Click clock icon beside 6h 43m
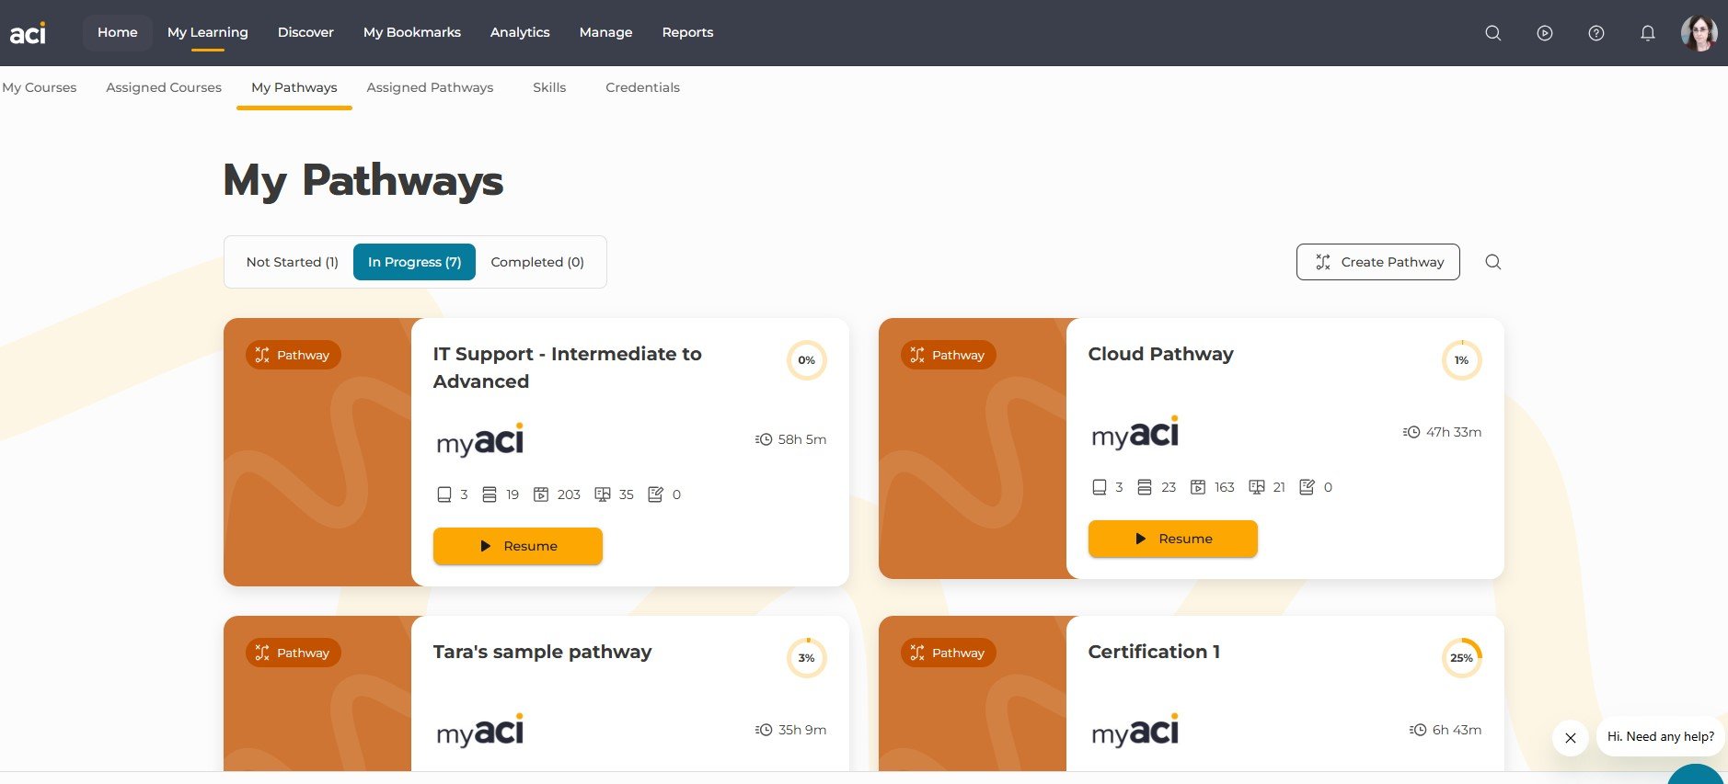The width and height of the screenshot is (1728, 784). 1418,730
